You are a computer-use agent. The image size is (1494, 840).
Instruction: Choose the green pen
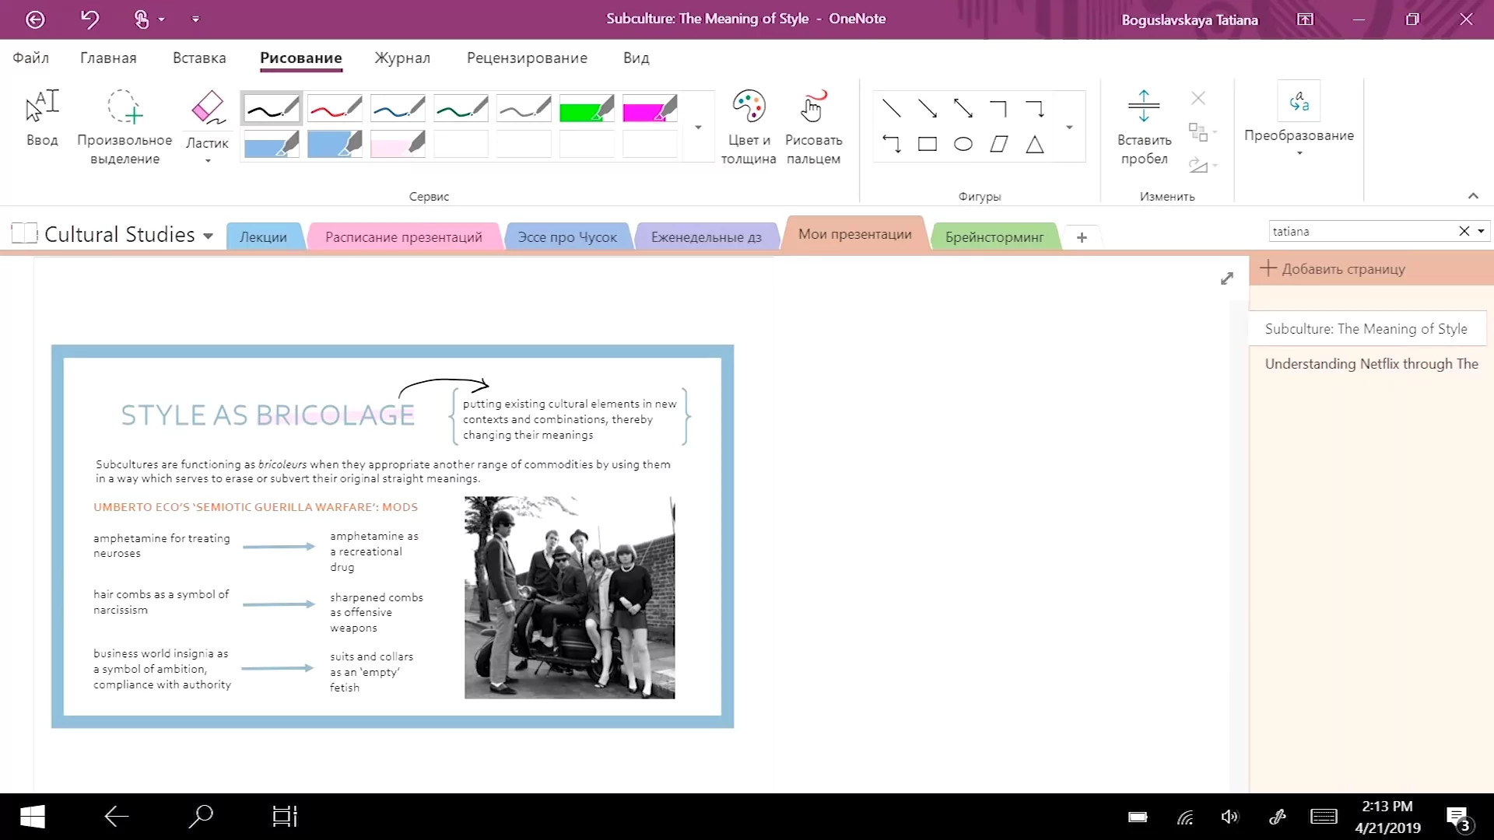coord(461,108)
